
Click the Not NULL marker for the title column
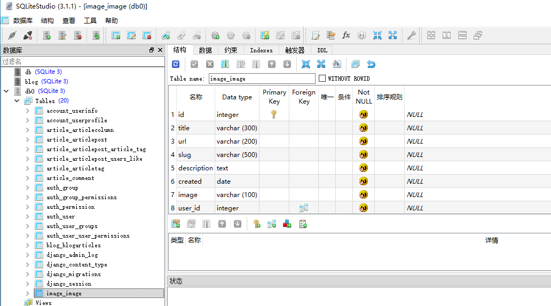point(364,128)
